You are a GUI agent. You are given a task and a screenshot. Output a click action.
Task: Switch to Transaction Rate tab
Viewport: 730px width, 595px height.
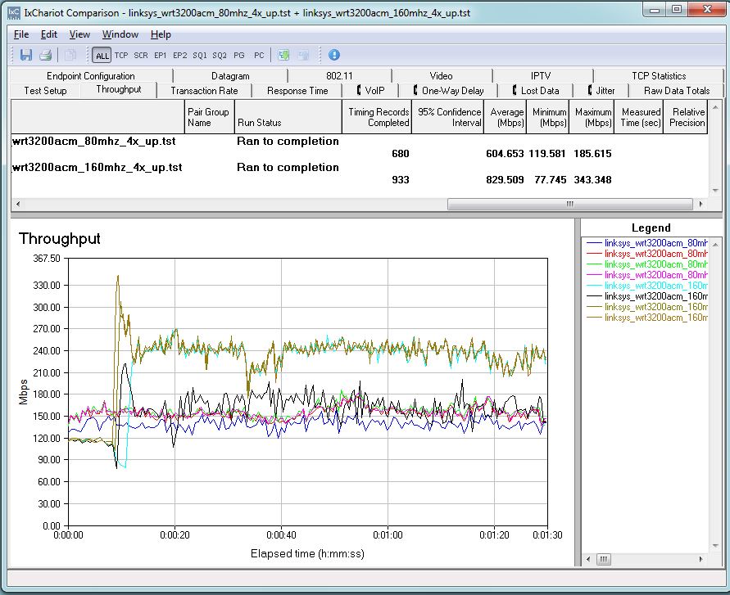204,91
